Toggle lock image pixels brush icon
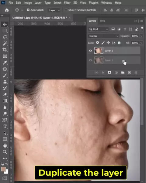 click(x=103, y=43)
